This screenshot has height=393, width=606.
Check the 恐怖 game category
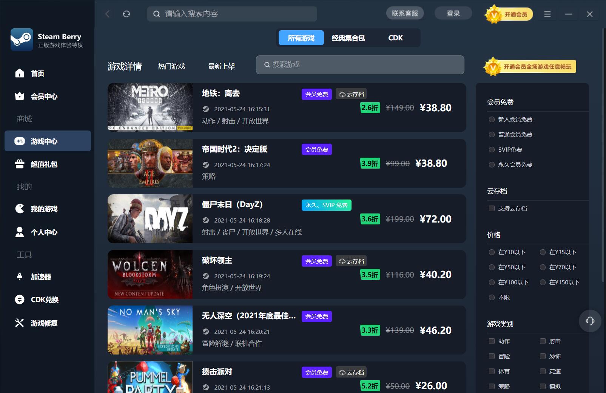coord(543,356)
